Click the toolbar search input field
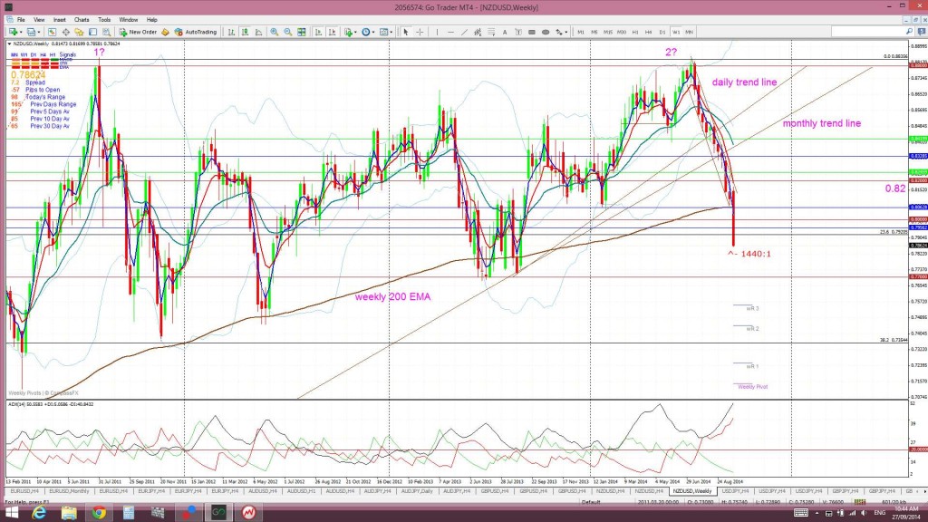Screen dimensions: 928x522 [867, 32]
